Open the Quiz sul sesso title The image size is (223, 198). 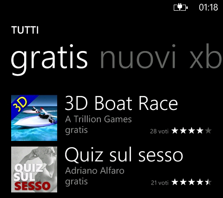(124, 155)
